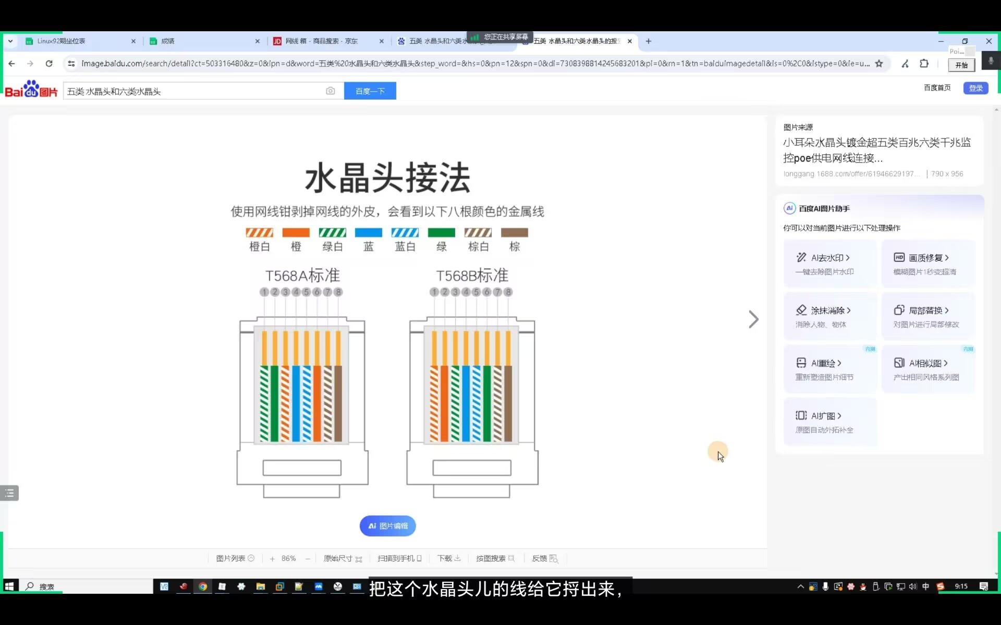This screenshot has height=625, width=1001.
Task: Expand 图片列表 image list
Action: pyautogui.click(x=235, y=558)
